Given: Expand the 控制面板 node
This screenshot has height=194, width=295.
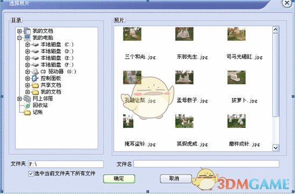Looking at the screenshot, I should pos(27,78).
